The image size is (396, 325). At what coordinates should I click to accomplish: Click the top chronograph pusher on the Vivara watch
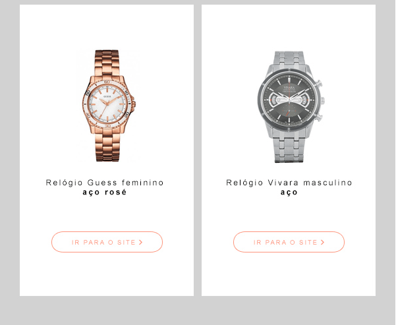click(319, 83)
